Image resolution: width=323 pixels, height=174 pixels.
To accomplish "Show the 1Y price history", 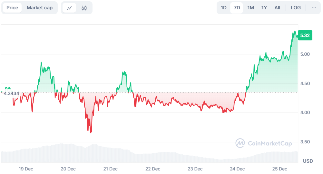I will click(264, 8).
